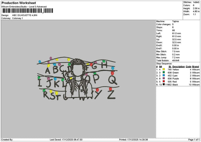This screenshot has width=201, height=142.
Task: Click stitch count 638 in the Green row
Action: 170,73
